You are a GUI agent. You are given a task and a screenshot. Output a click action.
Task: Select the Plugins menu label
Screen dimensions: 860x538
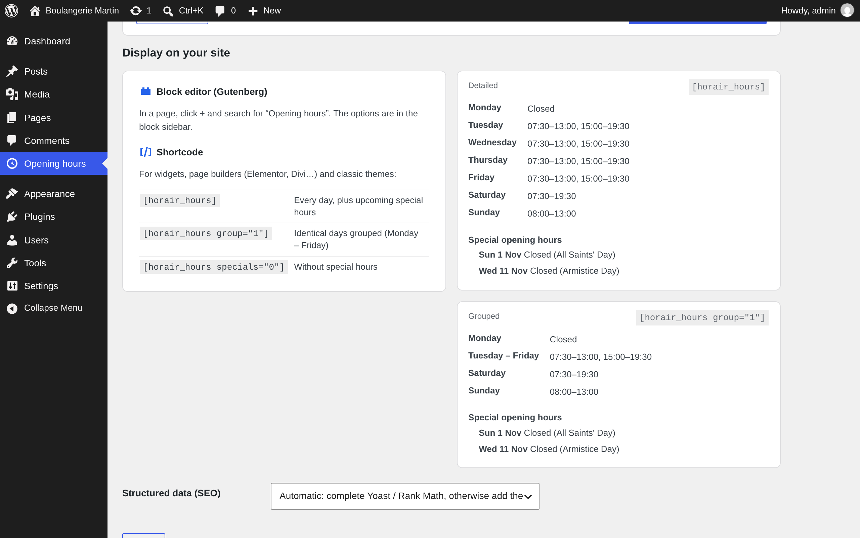pyautogui.click(x=39, y=217)
